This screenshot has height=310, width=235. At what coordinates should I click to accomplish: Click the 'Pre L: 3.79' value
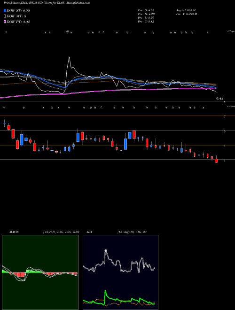click(146, 18)
